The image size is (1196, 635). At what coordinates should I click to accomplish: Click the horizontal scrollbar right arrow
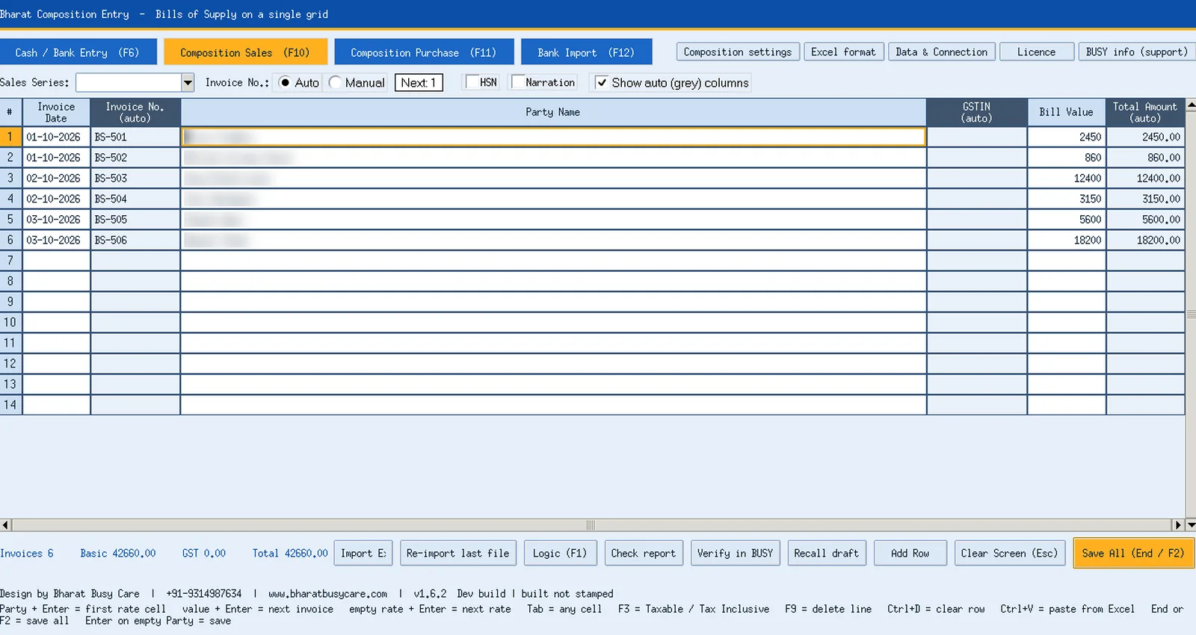1179,525
